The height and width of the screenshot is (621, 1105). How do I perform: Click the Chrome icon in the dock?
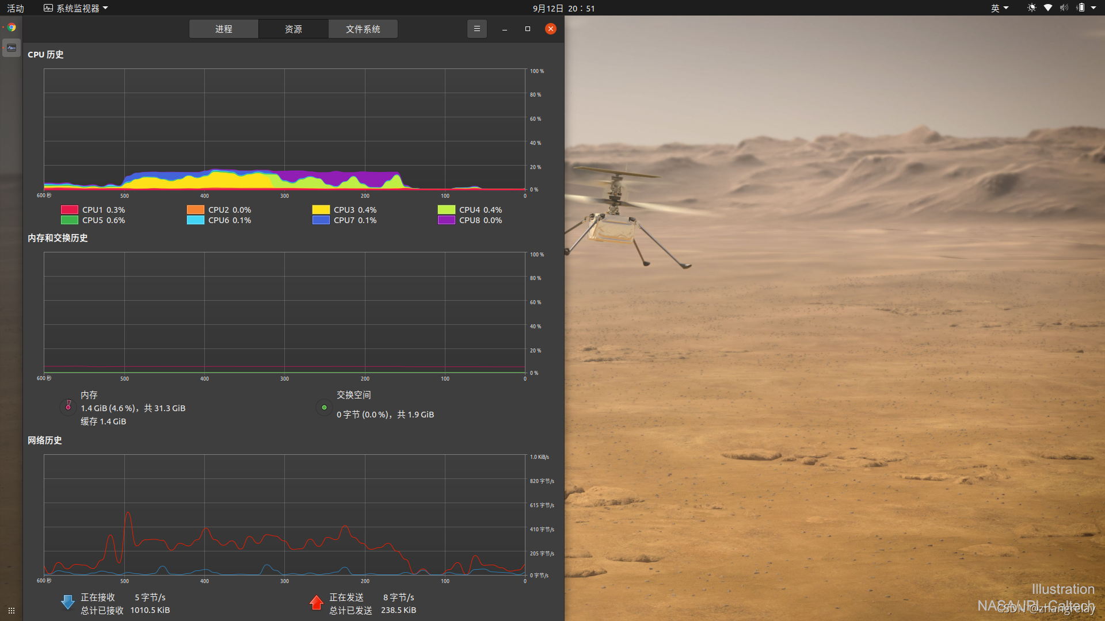(12, 27)
